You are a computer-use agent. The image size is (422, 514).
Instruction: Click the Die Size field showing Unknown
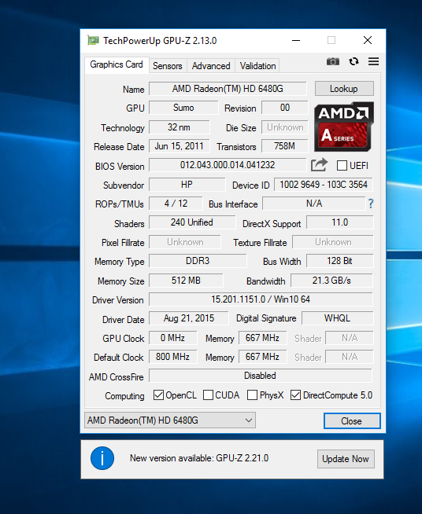pos(285,127)
